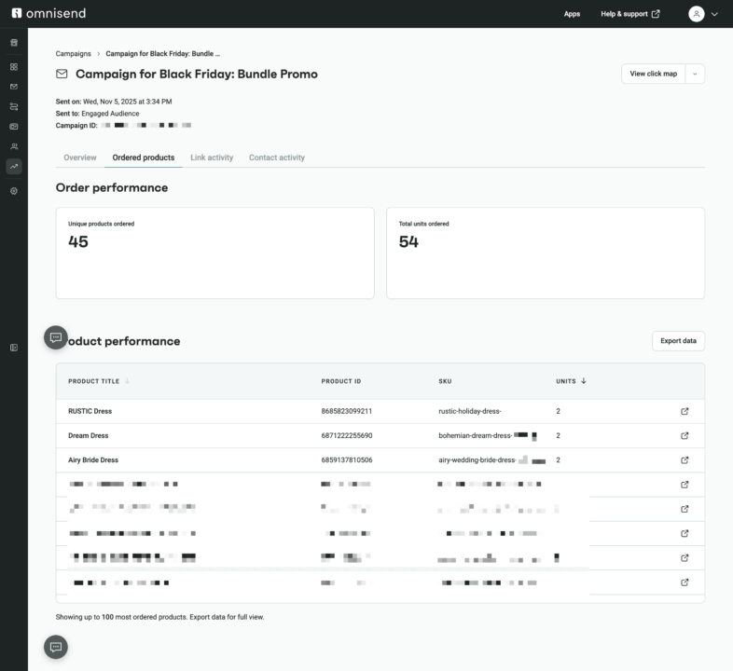The width and height of the screenshot is (733, 671).
Task: Open external link for RUSTIC Dress row
Action: [685, 411]
